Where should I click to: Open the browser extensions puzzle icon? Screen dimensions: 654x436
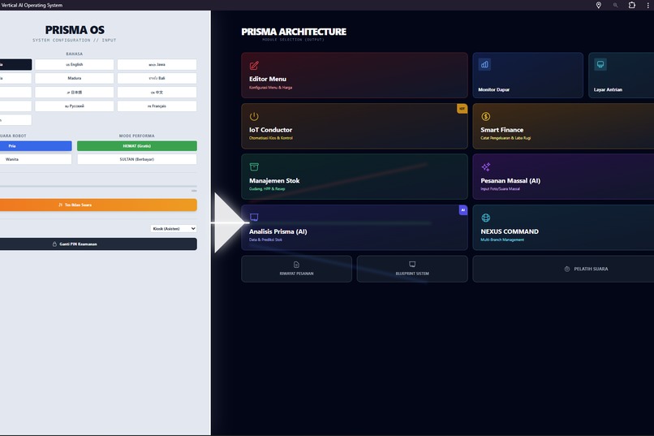[x=632, y=5]
